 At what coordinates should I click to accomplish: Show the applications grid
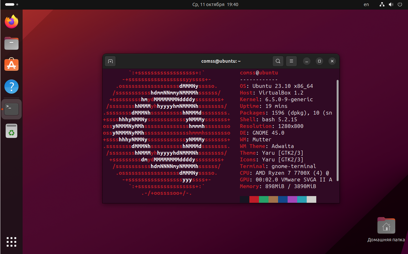[11, 242]
